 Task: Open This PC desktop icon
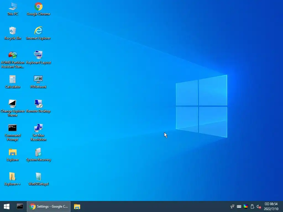pyautogui.click(x=13, y=9)
